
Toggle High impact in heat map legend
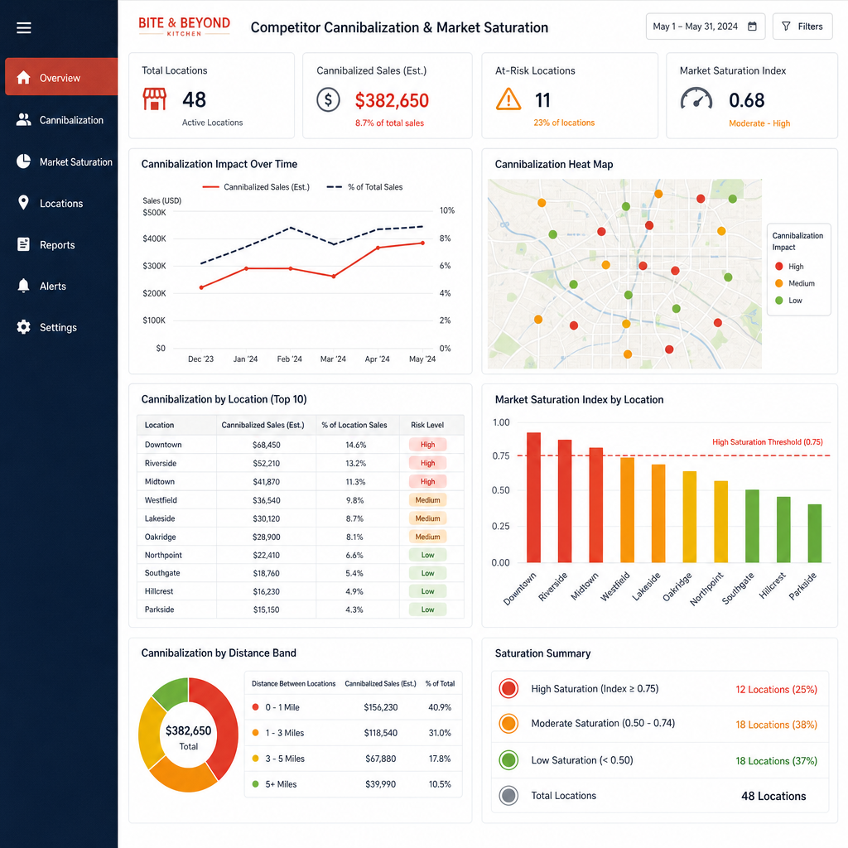coord(789,266)
